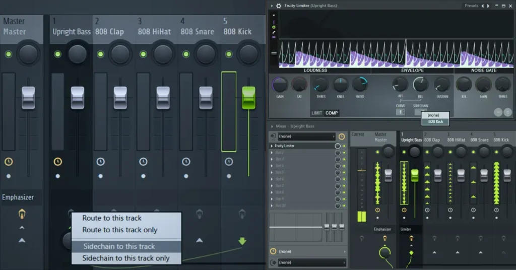Click the RATIO knob in Fruity Limiter

coord(360,85)
